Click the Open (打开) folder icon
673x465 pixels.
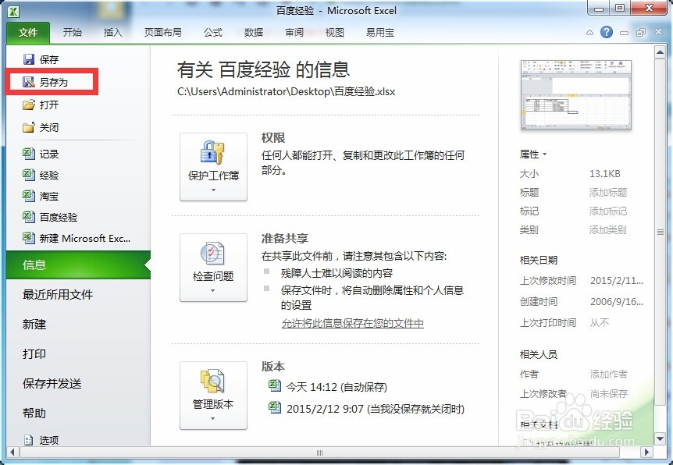[x=29, y=105]
